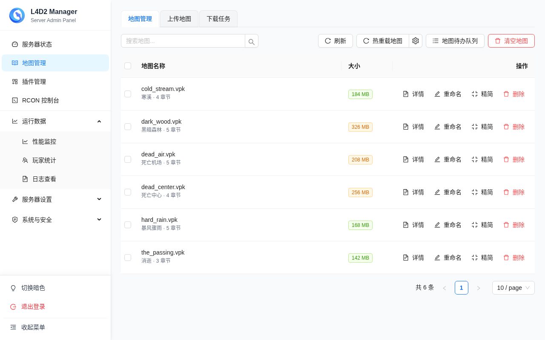Open the 地图待办队列 button
The width and height of the screenshot is (545, 340).
tap(455, 41)
